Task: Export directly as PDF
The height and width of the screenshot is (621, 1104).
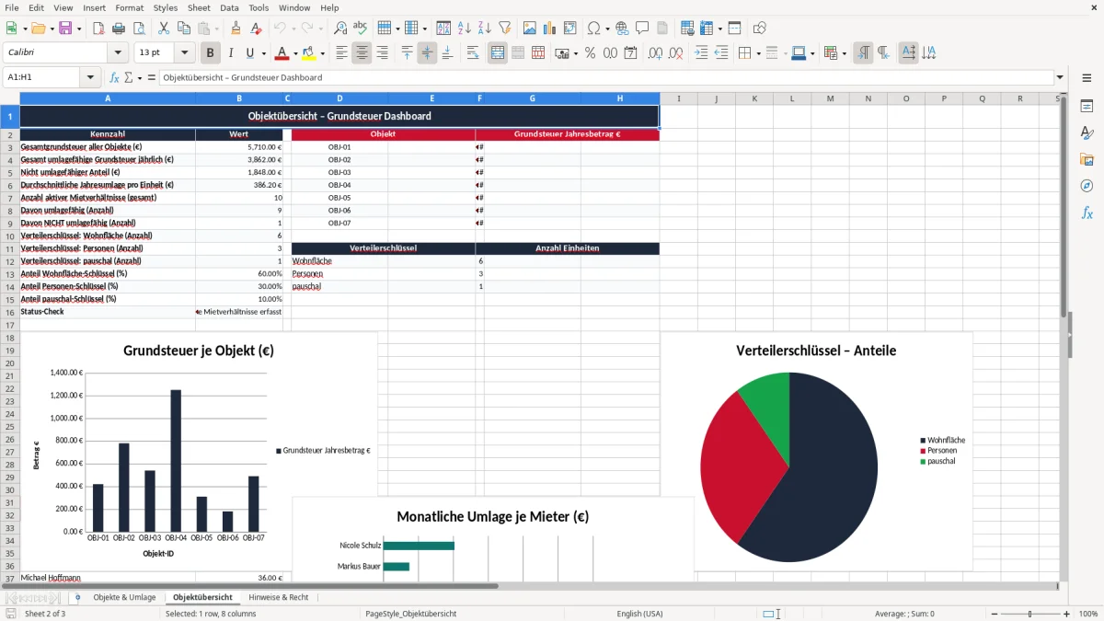Action: (x=98, y=29)
